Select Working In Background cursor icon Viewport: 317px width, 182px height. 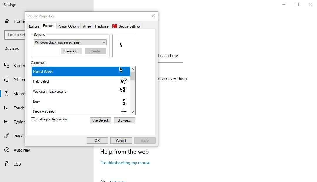[123, 90]
